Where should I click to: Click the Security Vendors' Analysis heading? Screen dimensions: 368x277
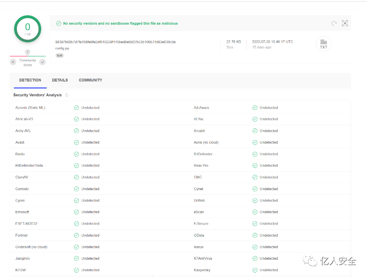(38, 95)
